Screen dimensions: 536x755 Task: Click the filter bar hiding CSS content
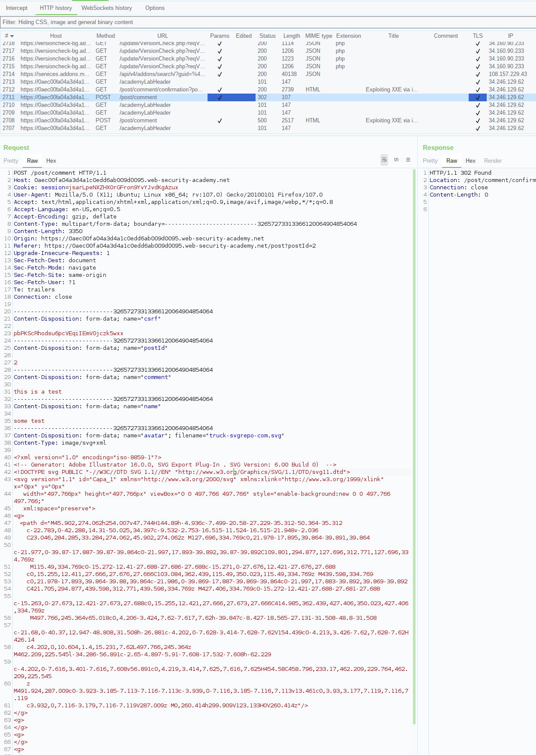pyautogui.click(x=268, y=22)
